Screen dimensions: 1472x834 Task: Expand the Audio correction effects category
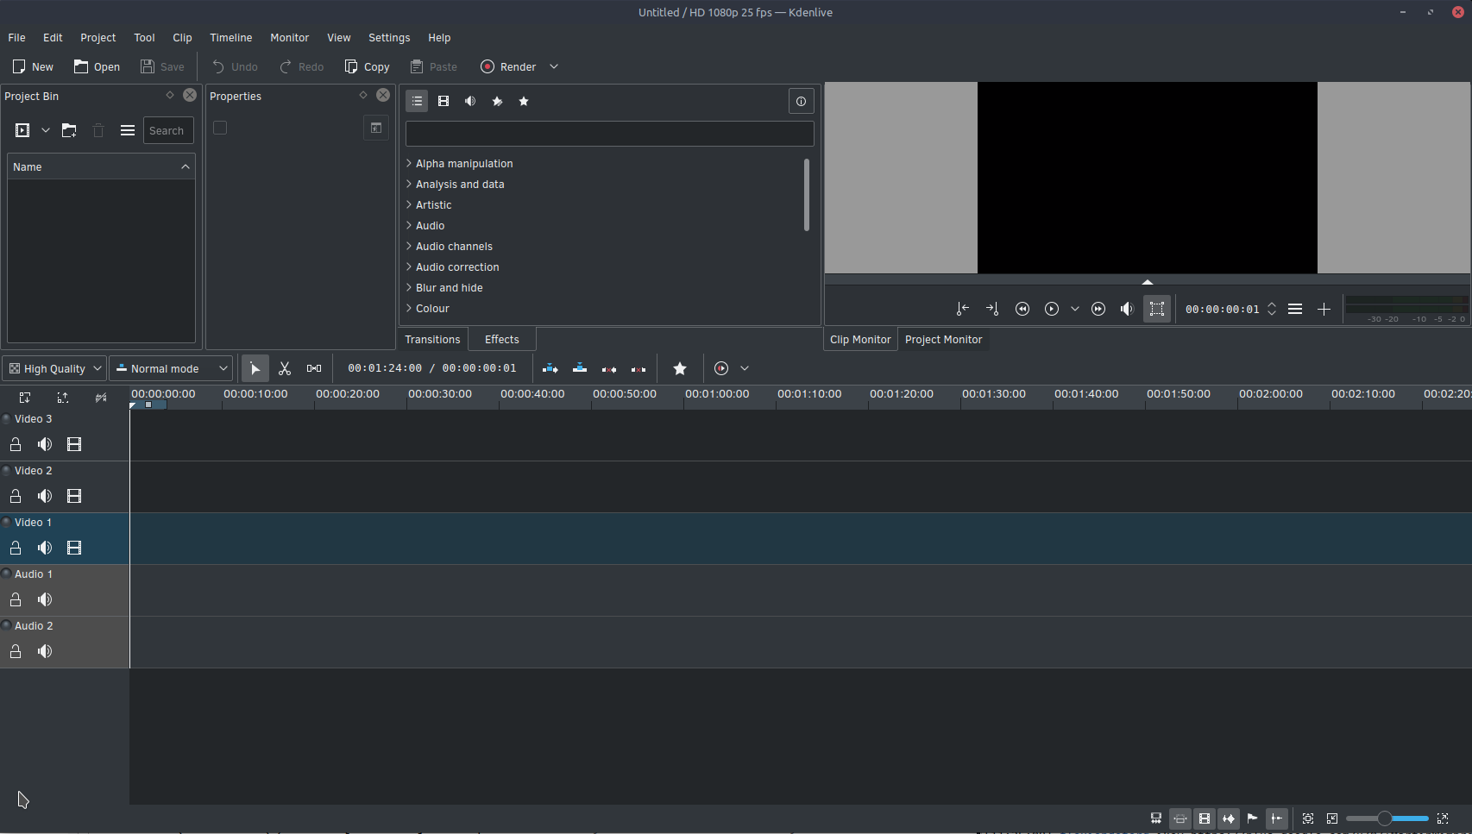coord(409,267)
